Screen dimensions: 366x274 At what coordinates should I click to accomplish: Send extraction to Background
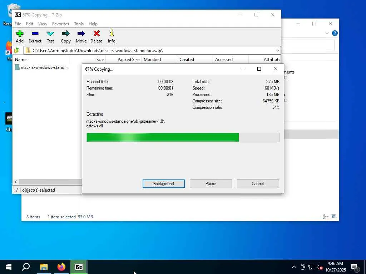click(x=164, y=184)
